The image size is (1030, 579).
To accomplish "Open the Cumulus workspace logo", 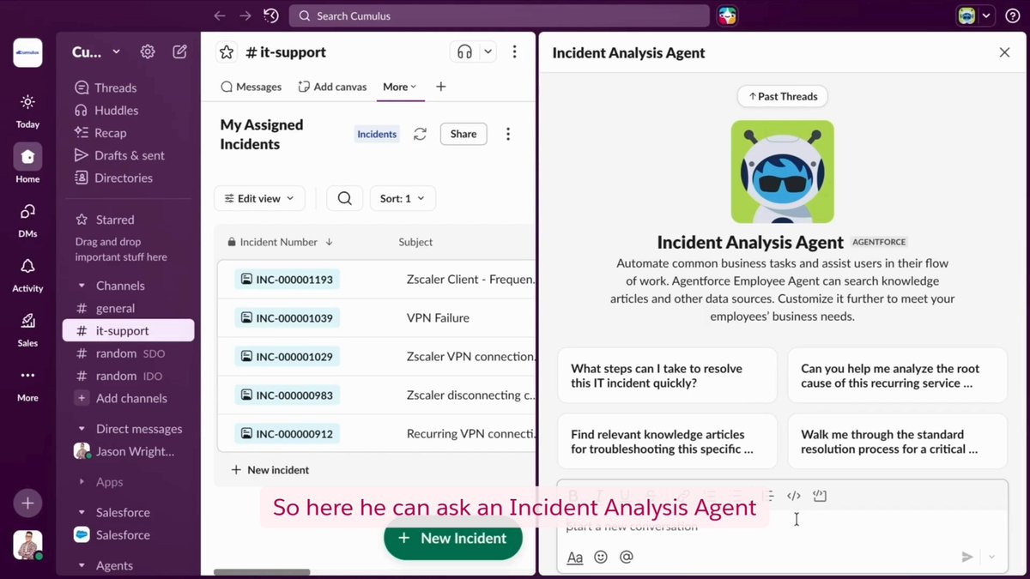I will coord(27,52).
